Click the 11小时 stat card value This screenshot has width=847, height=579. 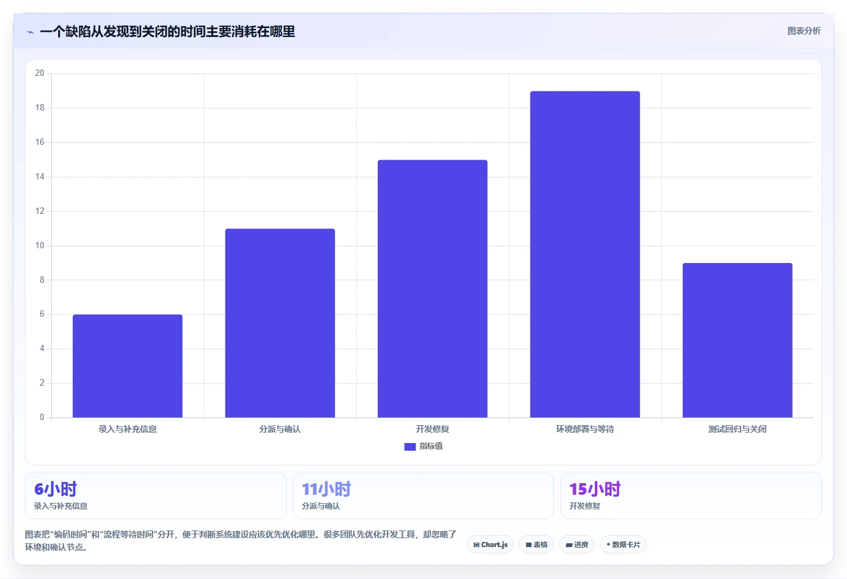click(x=326, y=489)
